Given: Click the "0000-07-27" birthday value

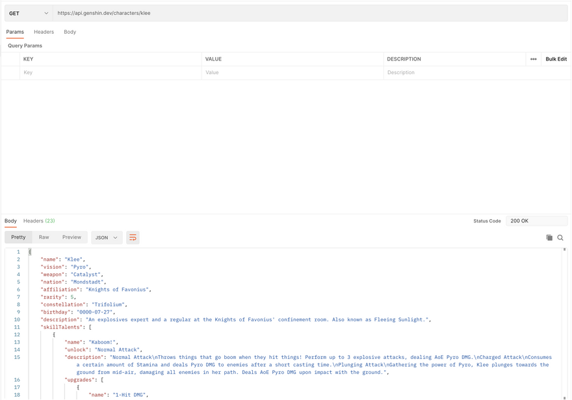Looking at the screenshot, I should [x=94, y=312].
